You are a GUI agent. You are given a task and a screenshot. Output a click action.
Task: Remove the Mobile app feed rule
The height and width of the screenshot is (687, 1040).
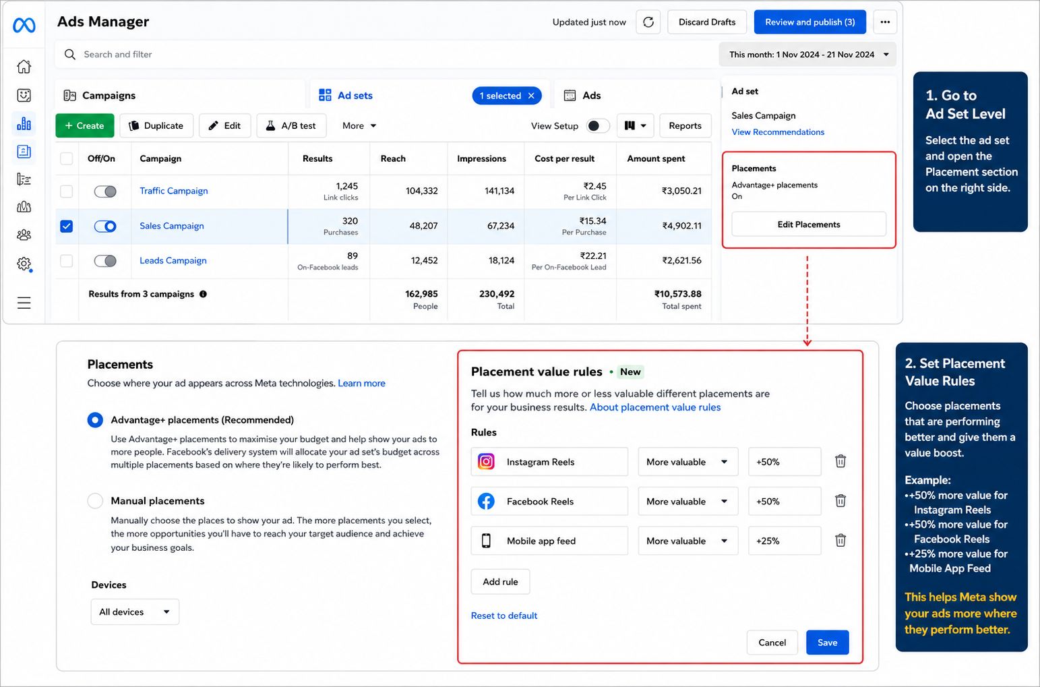point(840,540)
